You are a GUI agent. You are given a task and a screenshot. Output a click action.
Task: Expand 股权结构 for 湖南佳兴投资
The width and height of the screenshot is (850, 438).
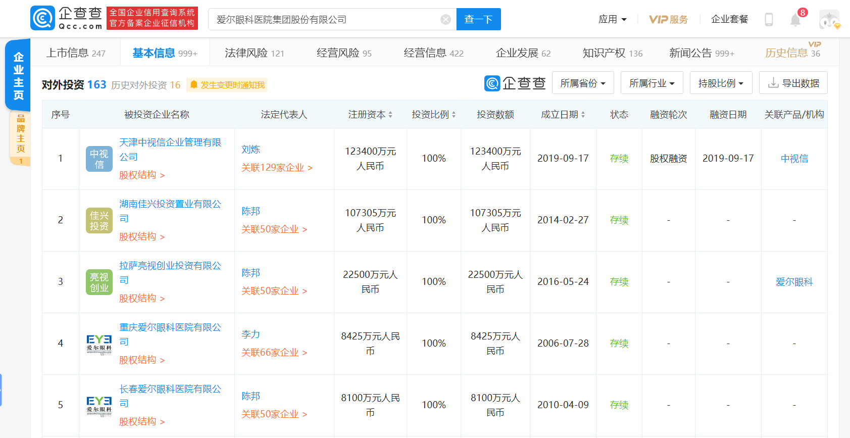point(142,237)
